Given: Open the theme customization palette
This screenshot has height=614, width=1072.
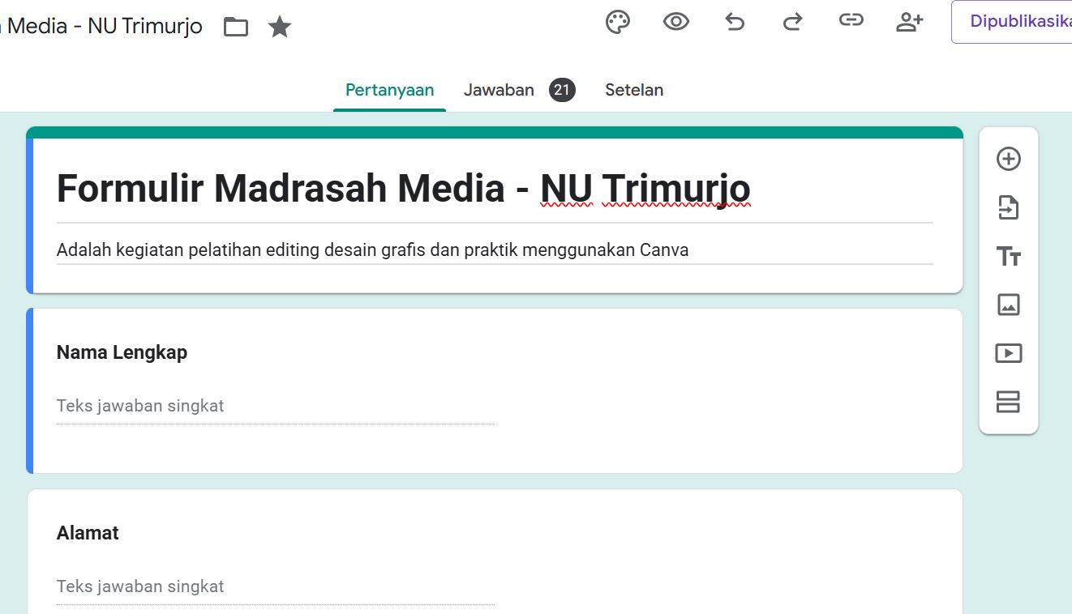Looking at the screenshot, I should point(618,22).
